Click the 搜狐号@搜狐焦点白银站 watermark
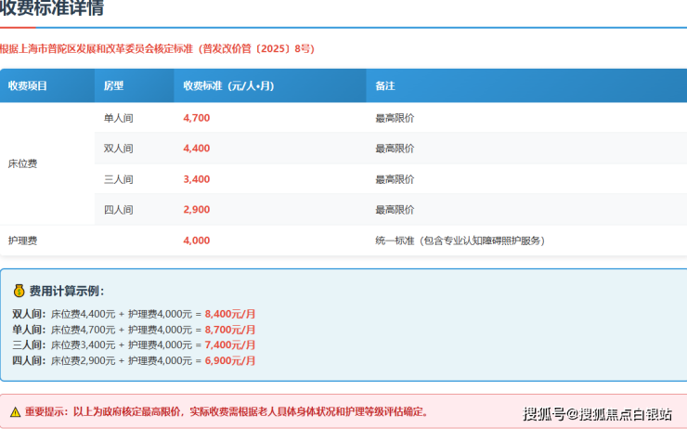 597,414
